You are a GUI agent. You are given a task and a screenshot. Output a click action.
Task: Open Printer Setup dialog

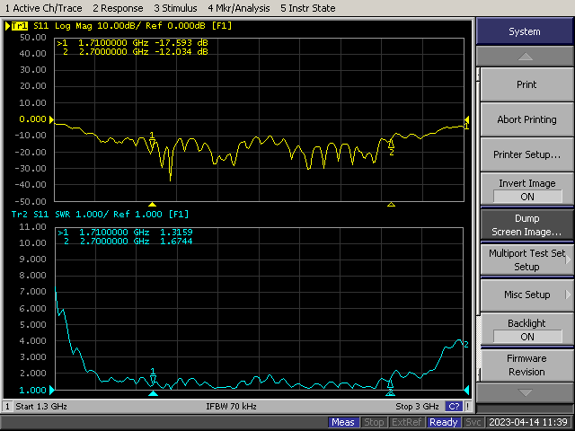point(526,154)
